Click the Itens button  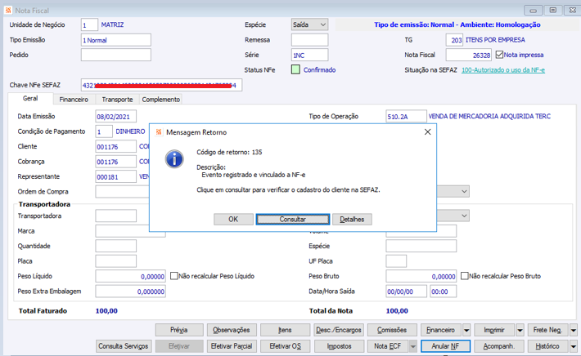(x=285, y=330)
